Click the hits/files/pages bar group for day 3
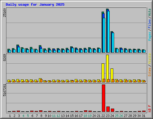153x119 pixels. pyautogui.click(x=18, y=48)
